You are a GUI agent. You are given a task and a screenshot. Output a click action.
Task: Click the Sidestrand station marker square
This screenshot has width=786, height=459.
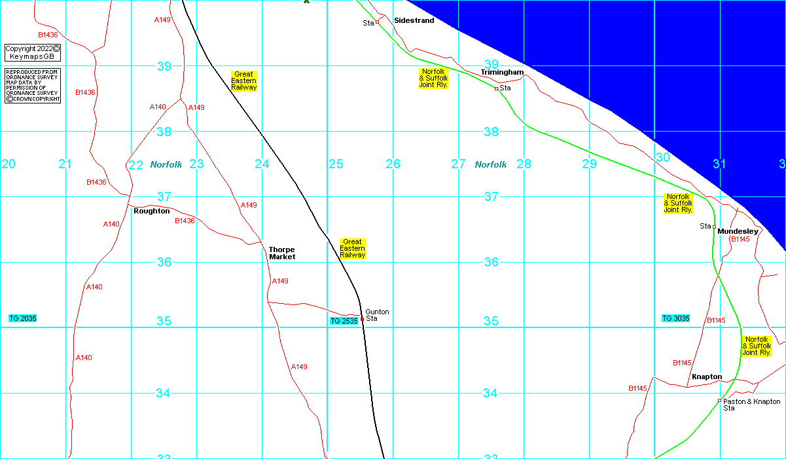point(377,22)
